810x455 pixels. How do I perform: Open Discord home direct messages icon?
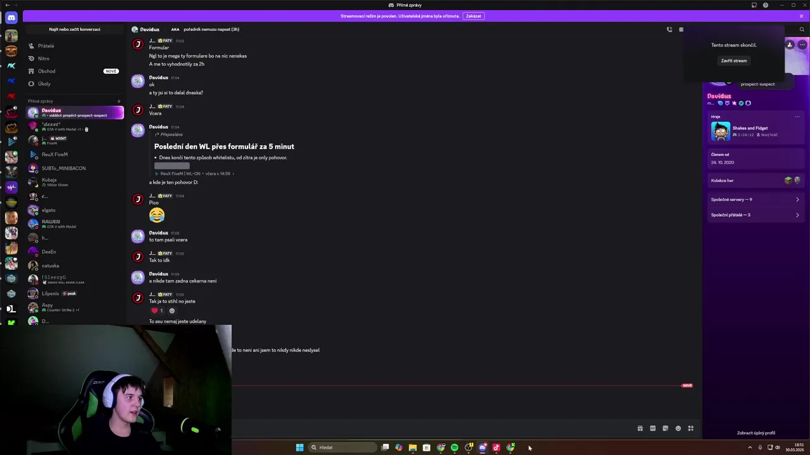[x=11, y=18]
